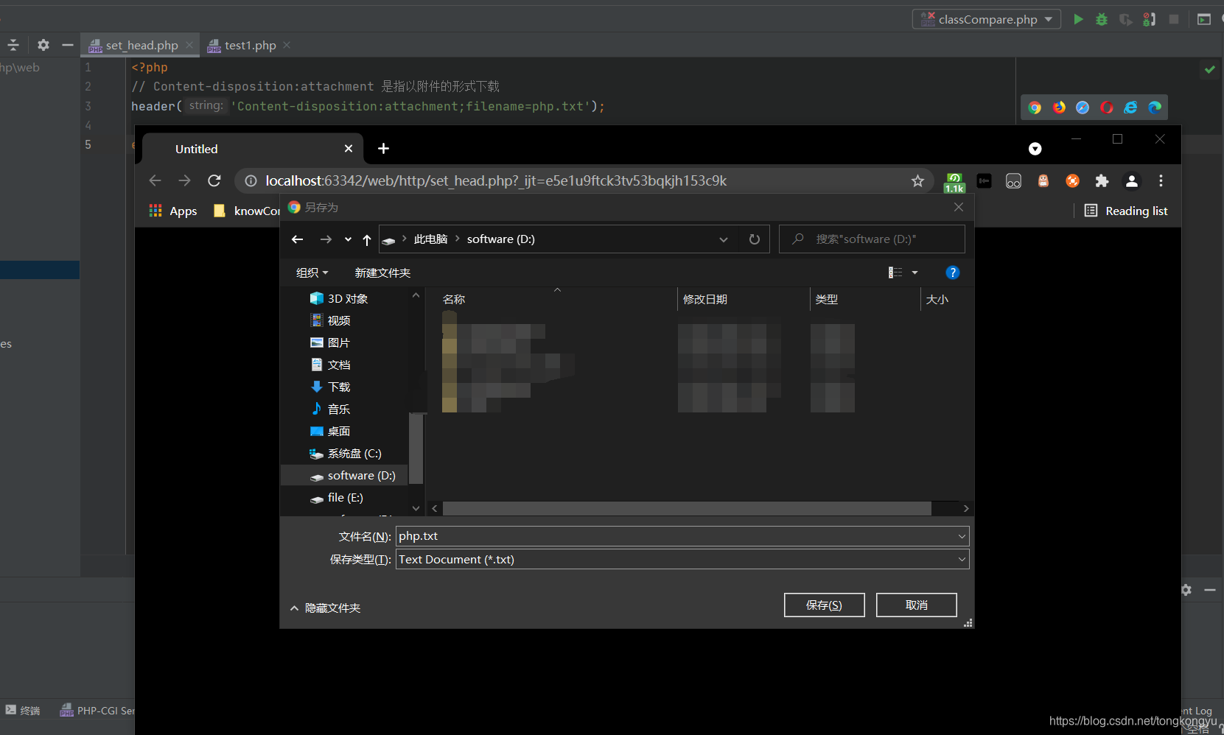Click site information icon in address bar

251,180
